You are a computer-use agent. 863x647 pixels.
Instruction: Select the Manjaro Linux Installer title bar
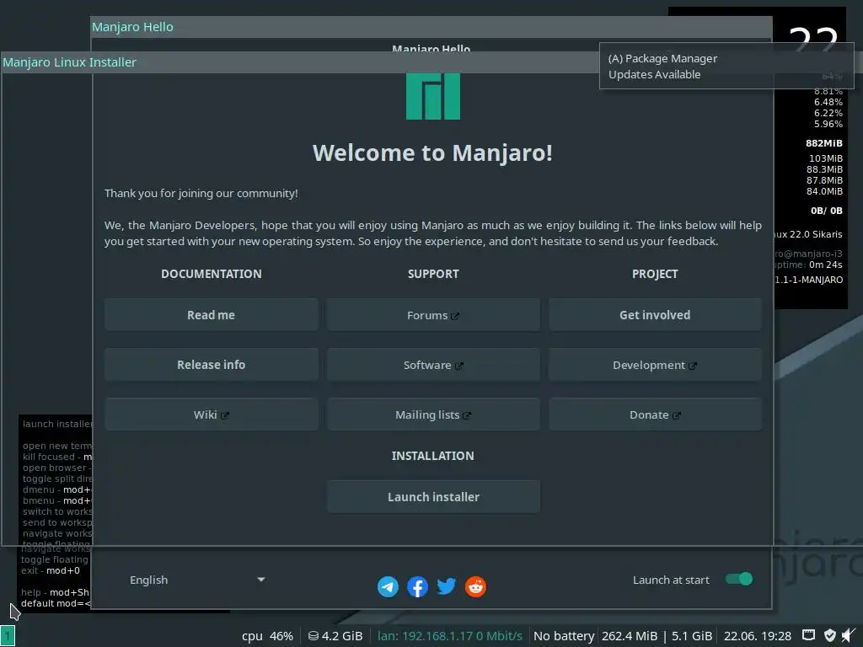[300, 62]
